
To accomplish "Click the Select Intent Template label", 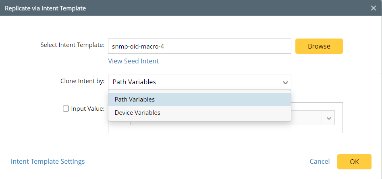I will pos(73,45).
